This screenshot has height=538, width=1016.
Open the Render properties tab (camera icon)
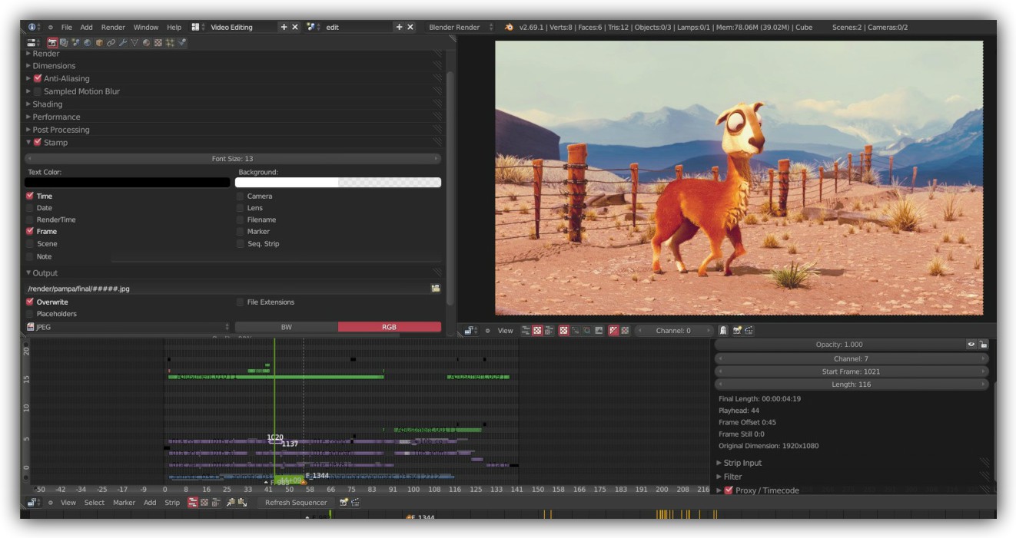[52, 42]
